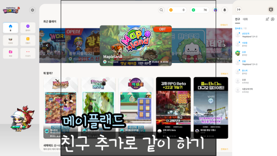This screenshot has width=277, height=156.
Task: Open the Avatar sidebar tile
Action: pos(10,41)
